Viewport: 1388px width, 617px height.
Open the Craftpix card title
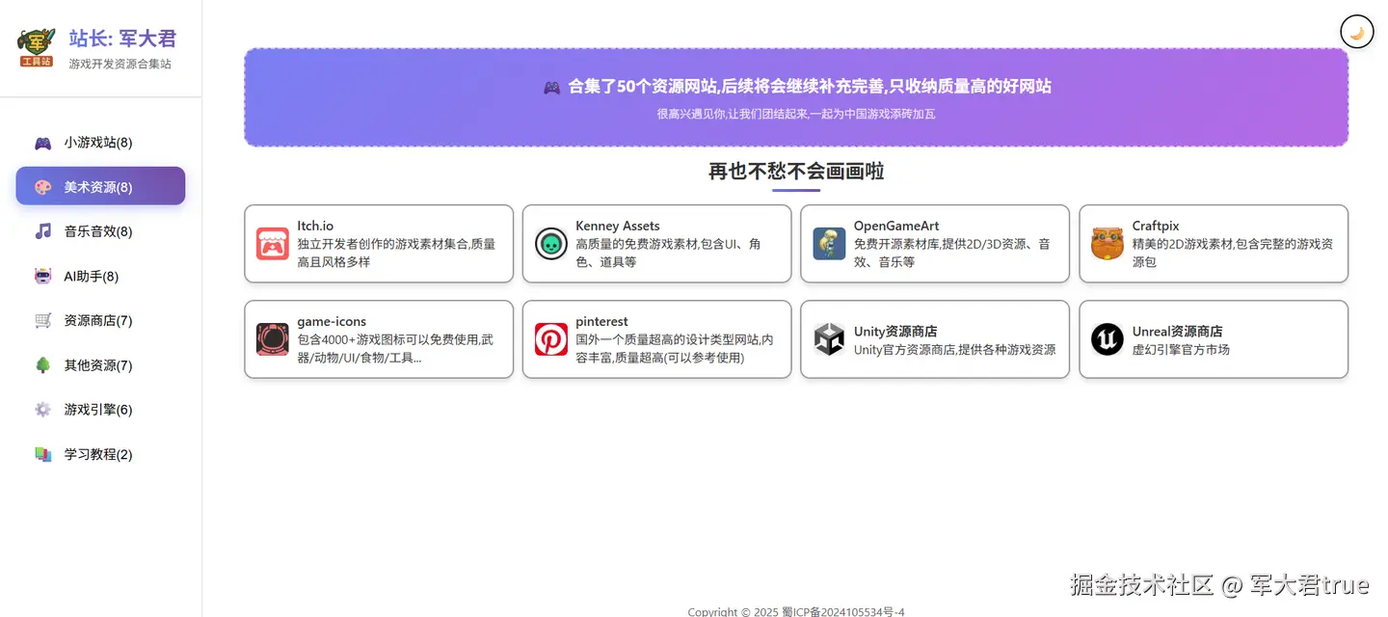pos(1156,226)
